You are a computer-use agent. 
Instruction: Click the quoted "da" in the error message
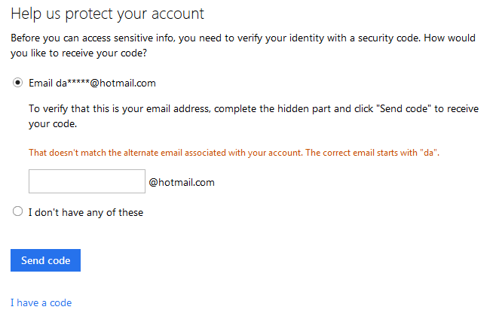pyautogui.click(x=429, y=153)
